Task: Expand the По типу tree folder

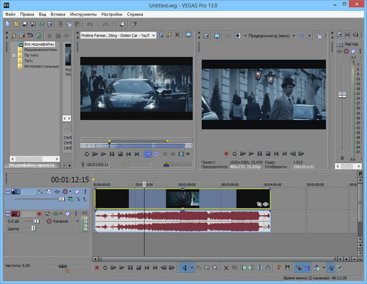Action: [14, 56]
